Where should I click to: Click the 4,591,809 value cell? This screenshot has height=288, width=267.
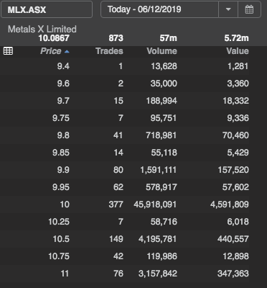coord(230,204)
